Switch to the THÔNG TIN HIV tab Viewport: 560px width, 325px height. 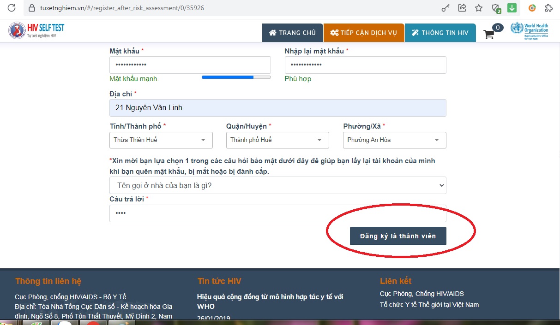tap(440, 33)
